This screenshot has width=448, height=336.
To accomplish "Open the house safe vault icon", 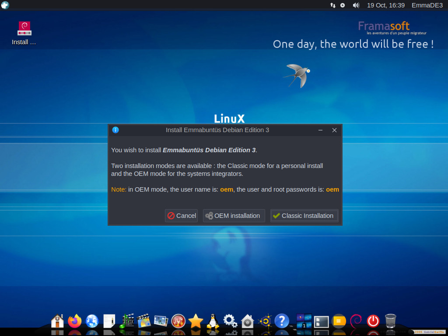I will pos(248,321).
